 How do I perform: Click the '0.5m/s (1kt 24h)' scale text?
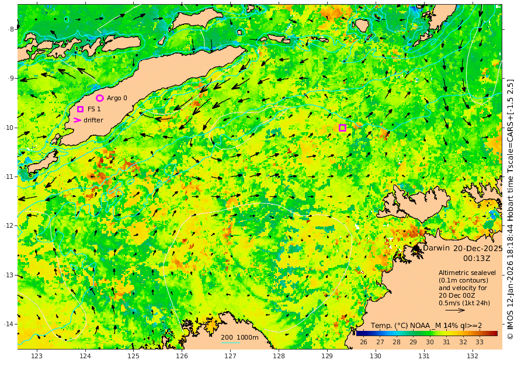coord(464,303)
